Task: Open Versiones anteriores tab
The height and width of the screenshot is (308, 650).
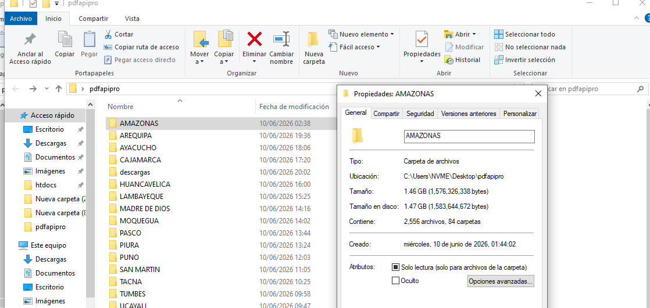Action: (469, 114)
